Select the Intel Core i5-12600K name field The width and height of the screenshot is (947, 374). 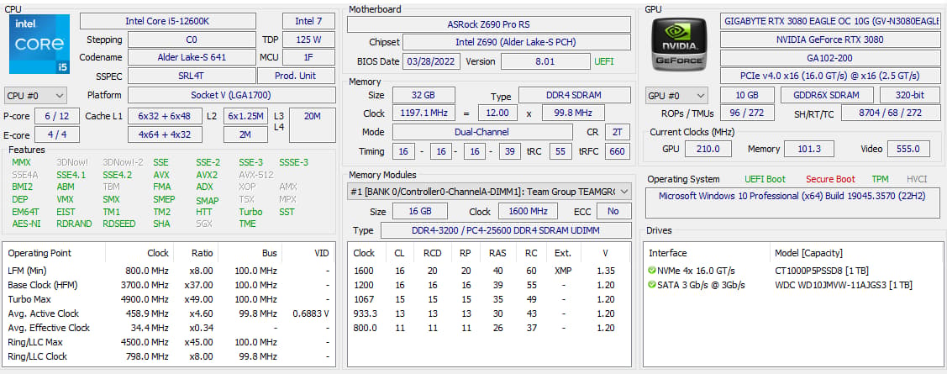(x=168, y=21)
